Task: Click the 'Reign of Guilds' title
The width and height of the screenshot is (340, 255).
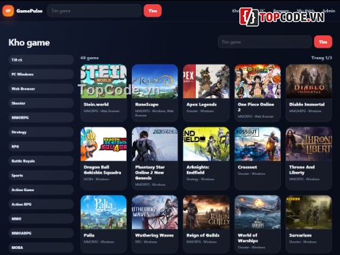Action: coord(203,235)
